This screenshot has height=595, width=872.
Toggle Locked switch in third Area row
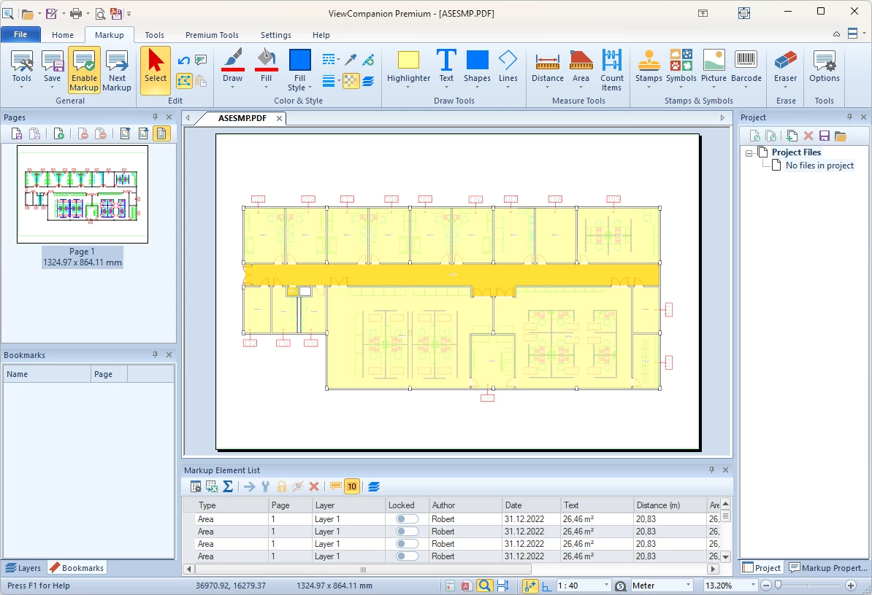407,544
